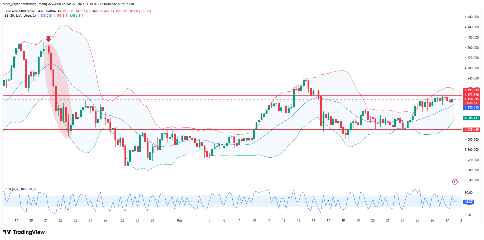This screenshot has height=240, width=484.
Task: Click the red down arrow marker on chart
Action: [49, 39]
